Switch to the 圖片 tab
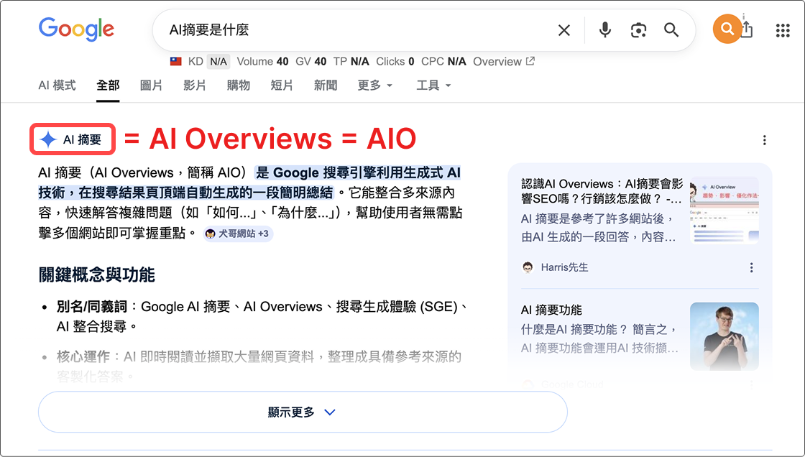This screenshot has width=805, height=457. click(x=151, y=86)
